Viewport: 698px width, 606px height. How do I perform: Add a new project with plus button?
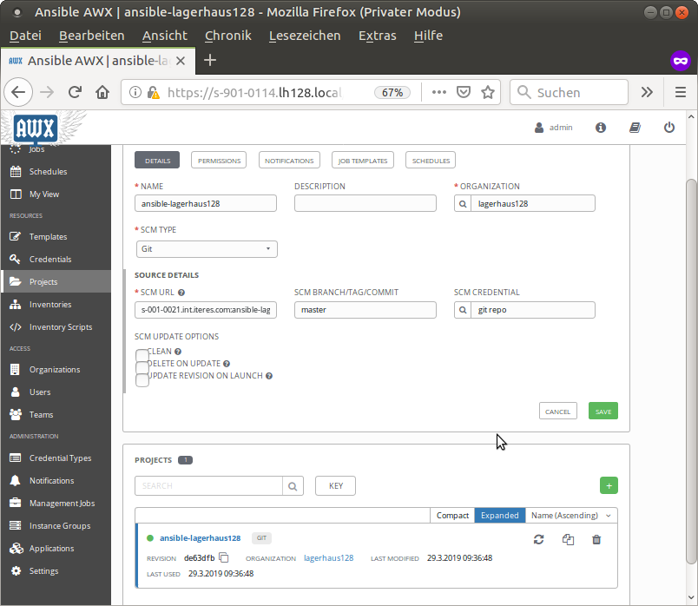point(609,486)
